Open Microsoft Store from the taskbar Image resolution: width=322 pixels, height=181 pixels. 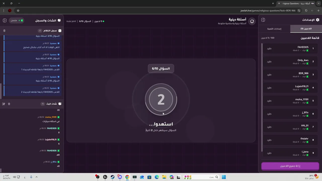coord(149,177)
